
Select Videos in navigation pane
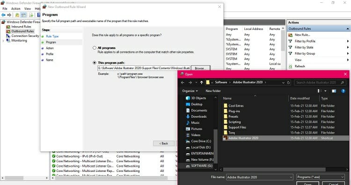click(x=196, y=135)
